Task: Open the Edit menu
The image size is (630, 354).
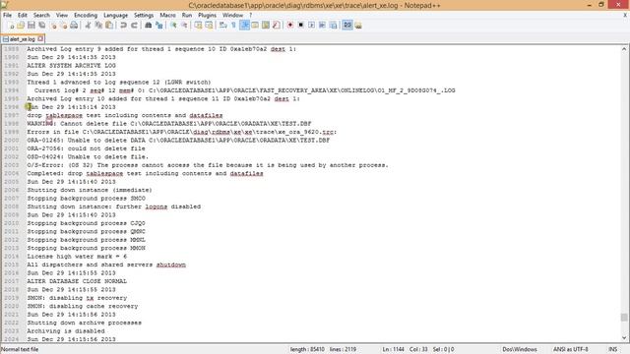Action: click(23, 16)
